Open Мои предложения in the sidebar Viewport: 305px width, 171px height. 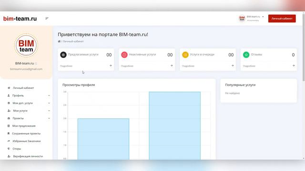tap(24, 126)
